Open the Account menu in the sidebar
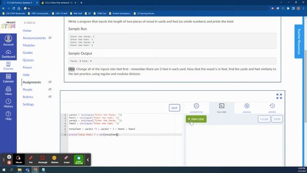The height and width of the screenshot is (173, 307). (8, 40)
